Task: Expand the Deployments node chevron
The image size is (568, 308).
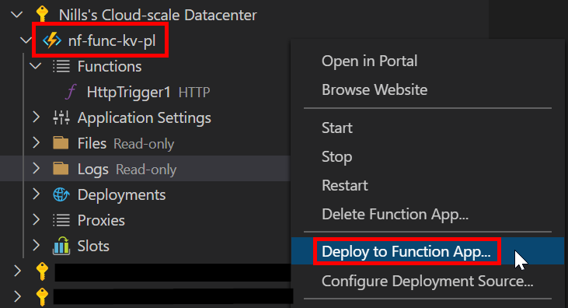Action: (x=37, y=194)
